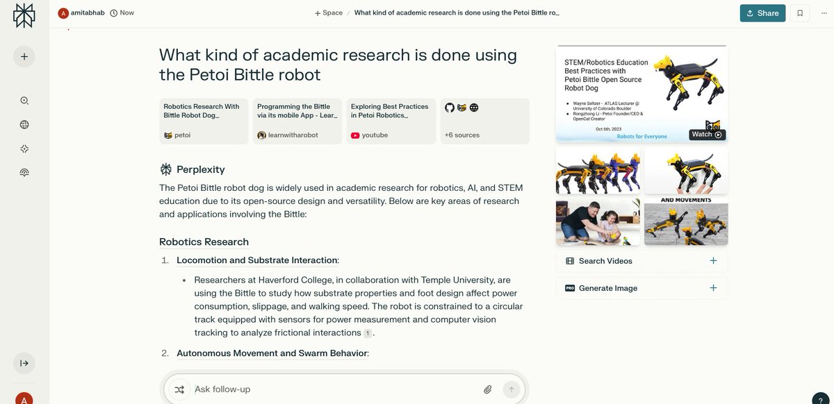Click the amitabhab user name in header
834x404 pixels.
point(87,12)
